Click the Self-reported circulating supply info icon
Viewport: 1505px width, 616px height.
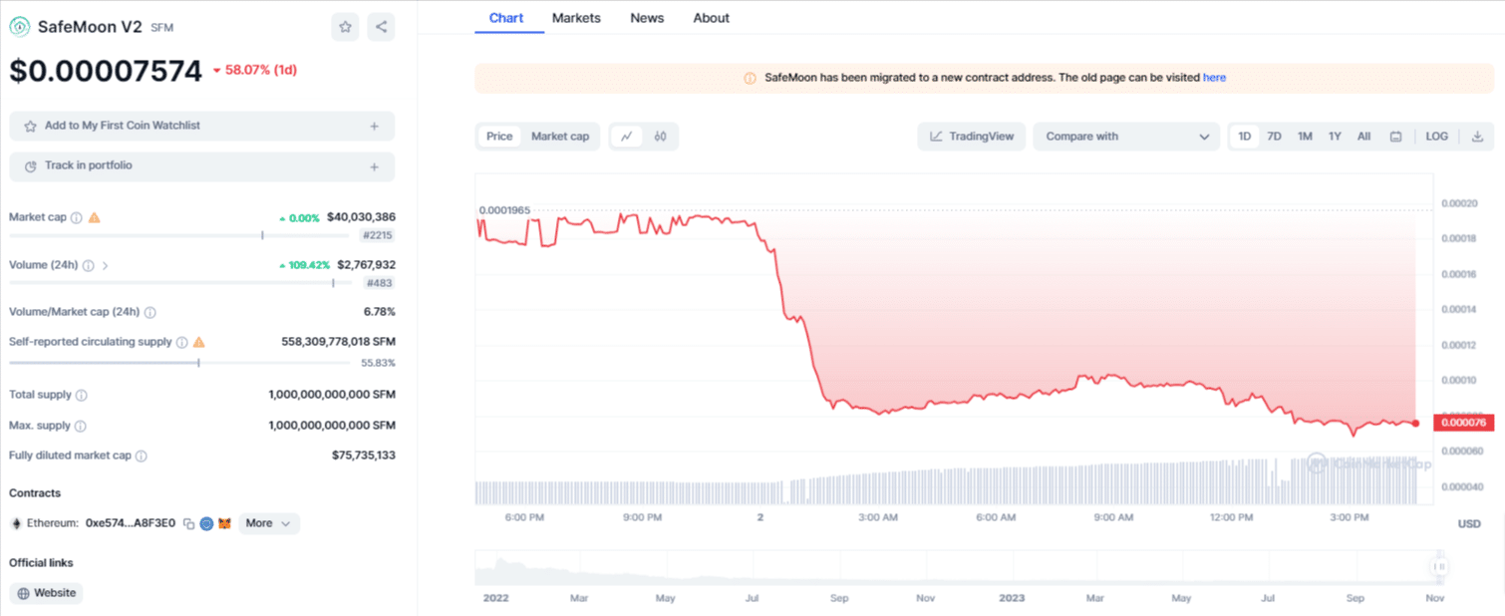(181, 342)
